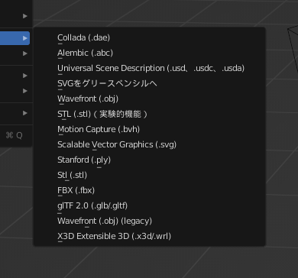The image size is (298, 278).
Task: Click the Quit row showing ⌘ Q
Action: (15, 135)
